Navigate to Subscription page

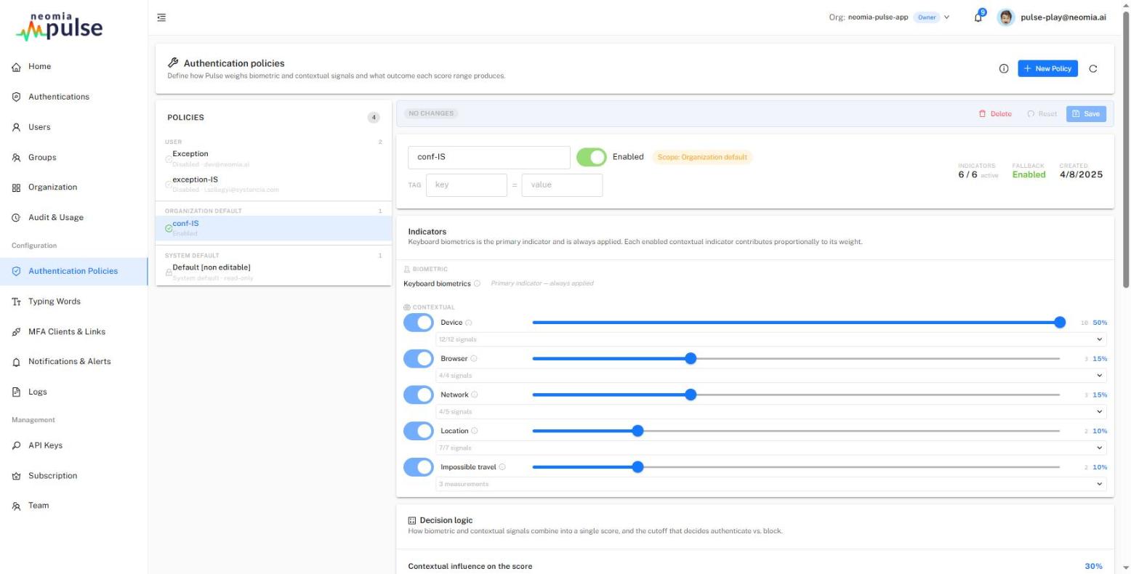73,476
